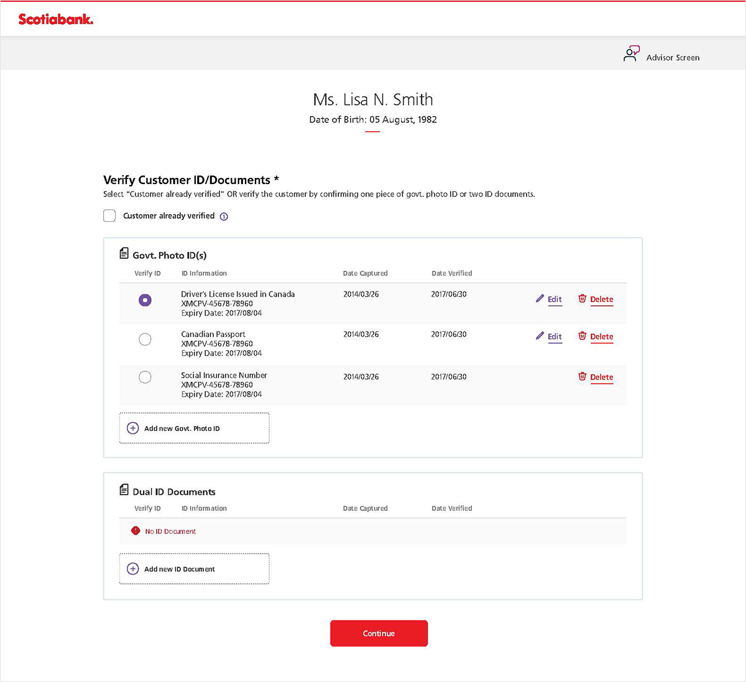The image size is (746, 682).
Task: Select Canadian Passport radio button
Action: click(x=145, y=339)
